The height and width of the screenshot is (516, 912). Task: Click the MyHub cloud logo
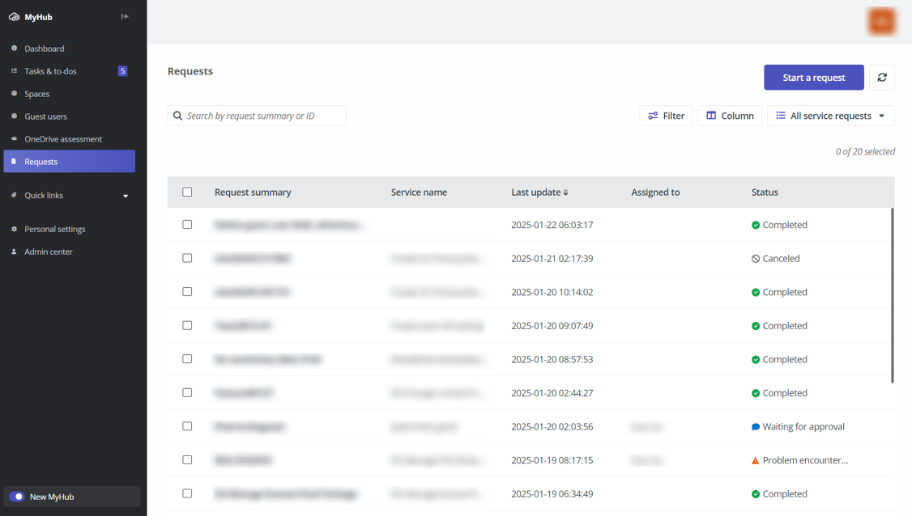pyautogui.click(x=14, y=17)
